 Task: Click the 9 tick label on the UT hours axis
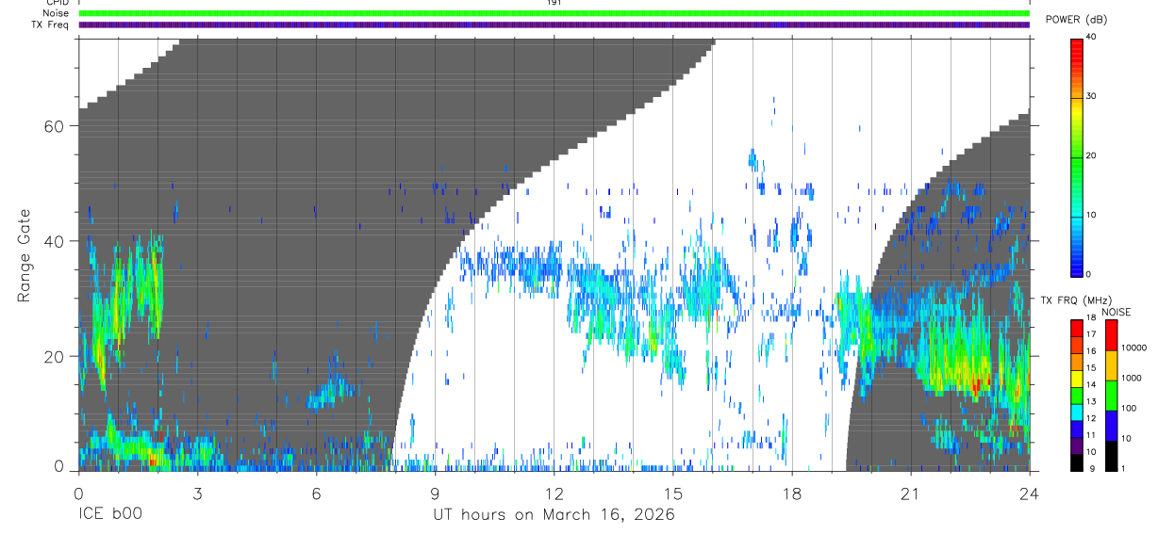click(435, 494)
